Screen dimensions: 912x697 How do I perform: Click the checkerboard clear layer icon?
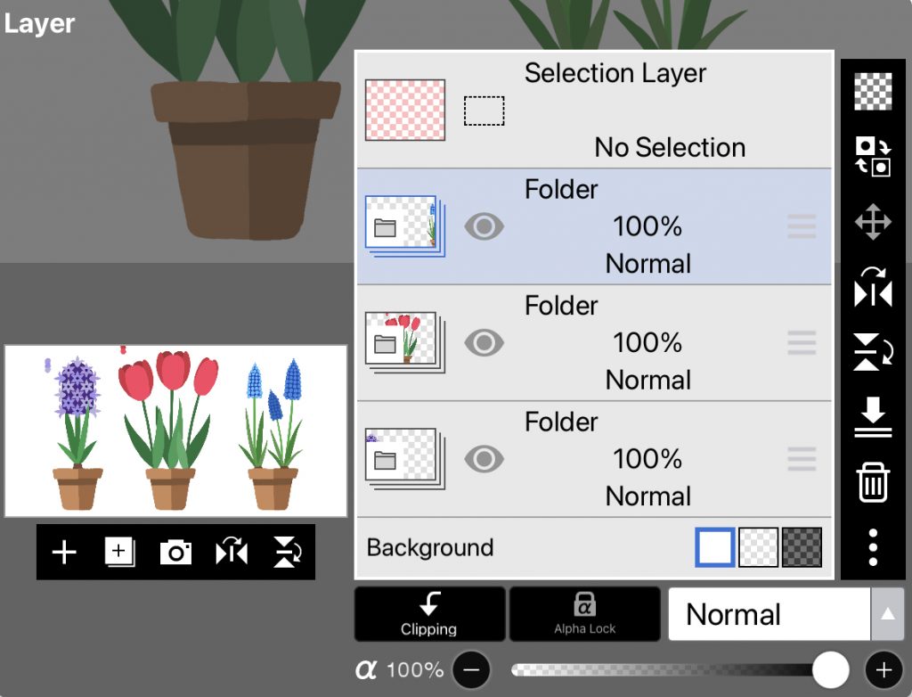click(873, 92)
